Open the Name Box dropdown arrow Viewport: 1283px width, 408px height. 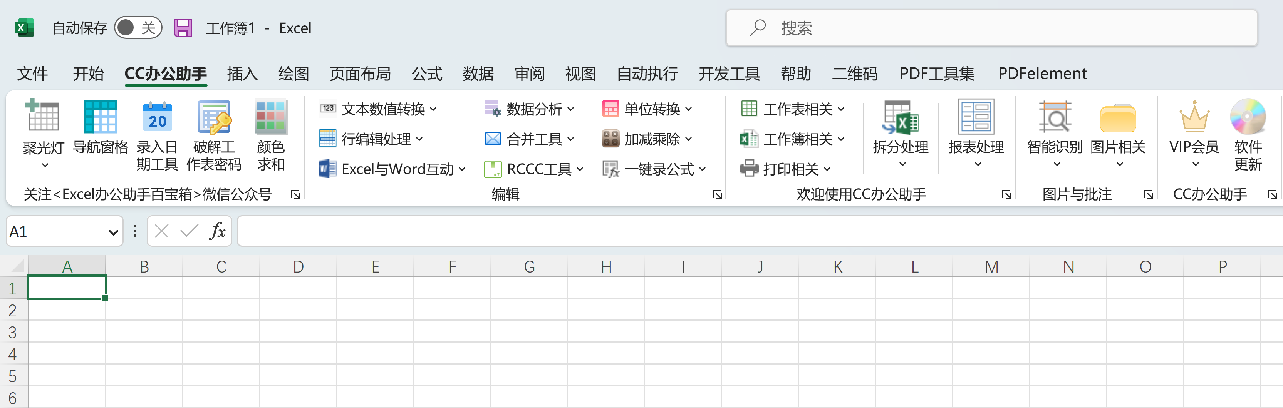coord(114,232)
